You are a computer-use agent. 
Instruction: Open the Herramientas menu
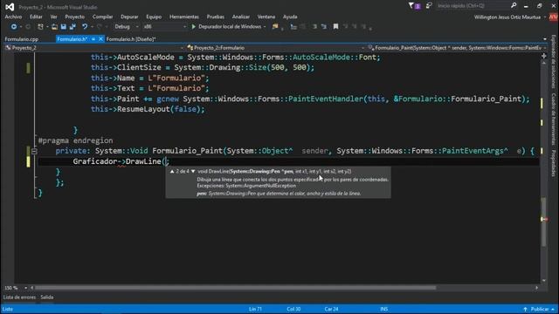[x=184, y=17]
